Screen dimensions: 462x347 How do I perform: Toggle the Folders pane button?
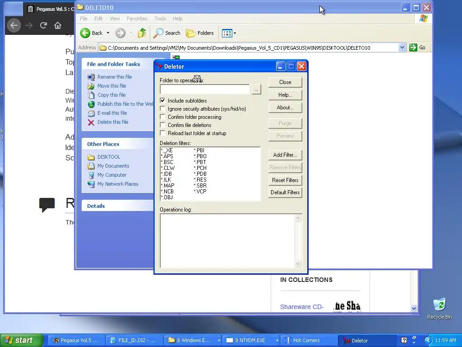coord(200,33)
